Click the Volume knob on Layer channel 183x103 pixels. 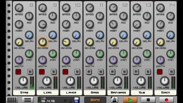pyautogui.click(x=71, y=81)
